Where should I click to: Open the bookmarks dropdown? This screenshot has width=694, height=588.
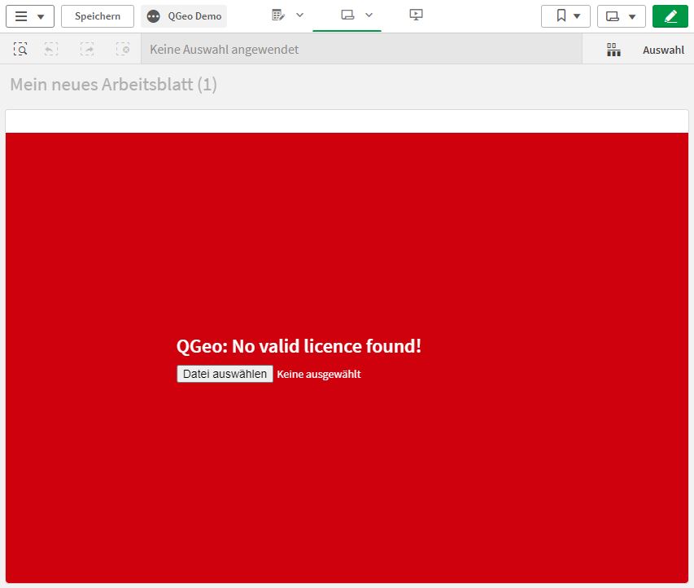[565, 16]
